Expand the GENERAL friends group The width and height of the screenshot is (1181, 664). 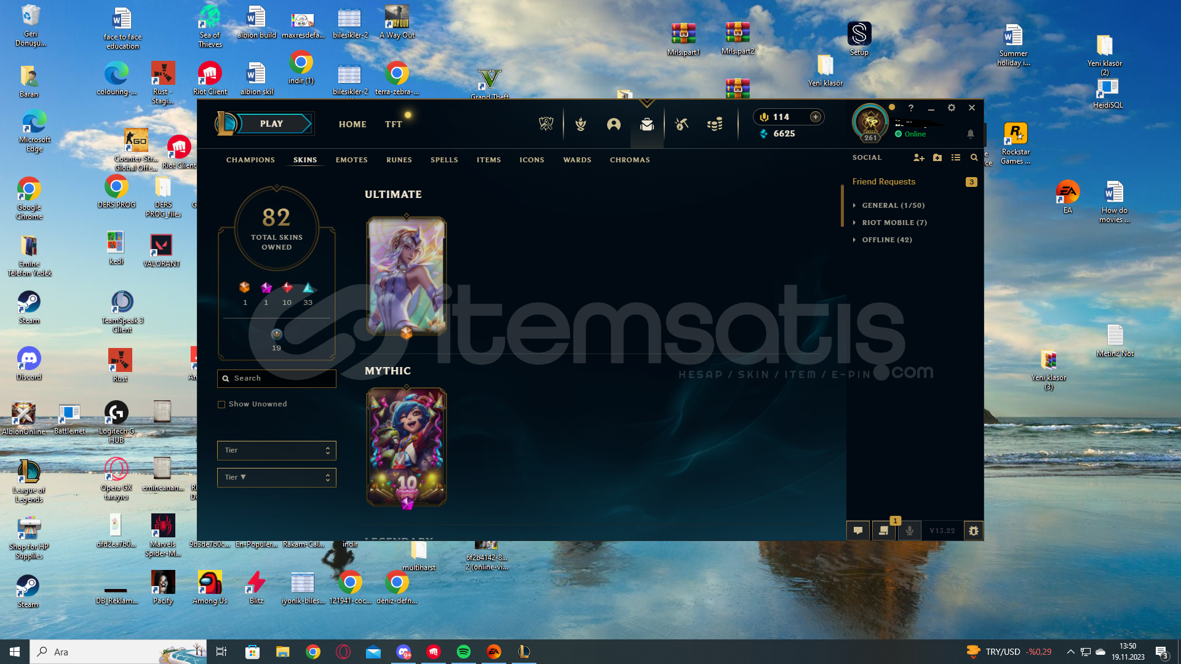(893, 205)
